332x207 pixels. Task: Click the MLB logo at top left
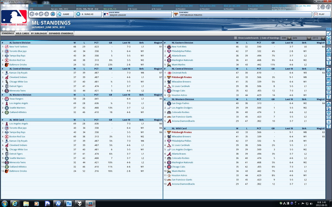tap(14, 18)
